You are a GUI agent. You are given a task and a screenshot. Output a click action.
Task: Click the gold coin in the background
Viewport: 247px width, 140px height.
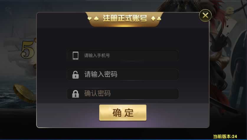click(x=25, y=93)
